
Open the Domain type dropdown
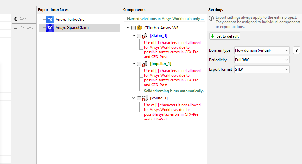262,50
